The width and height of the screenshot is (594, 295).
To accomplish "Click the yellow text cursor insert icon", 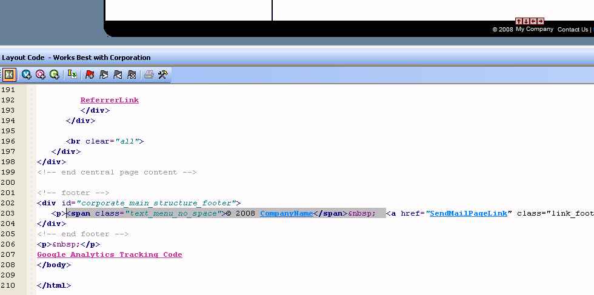I will [73, 75].
